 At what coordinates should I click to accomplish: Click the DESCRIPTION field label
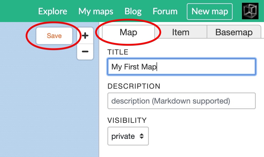pos(134,86)
